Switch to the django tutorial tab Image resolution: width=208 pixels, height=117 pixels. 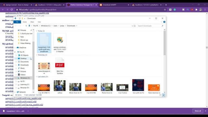(x=17, y=5)
